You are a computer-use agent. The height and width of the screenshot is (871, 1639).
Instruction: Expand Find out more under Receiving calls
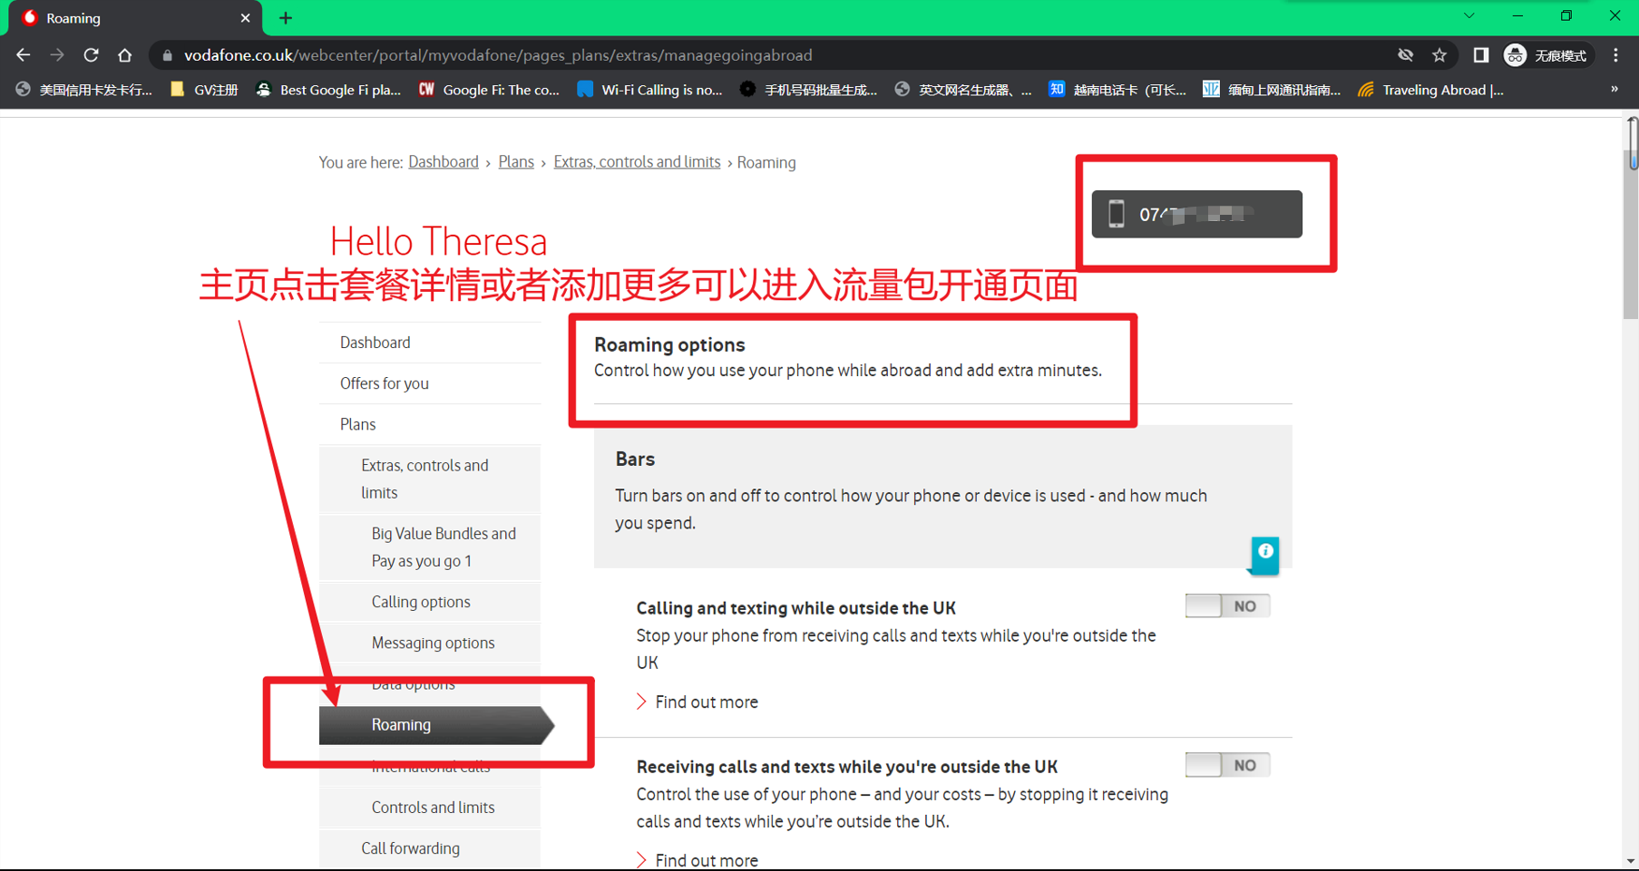pos(706,860)
